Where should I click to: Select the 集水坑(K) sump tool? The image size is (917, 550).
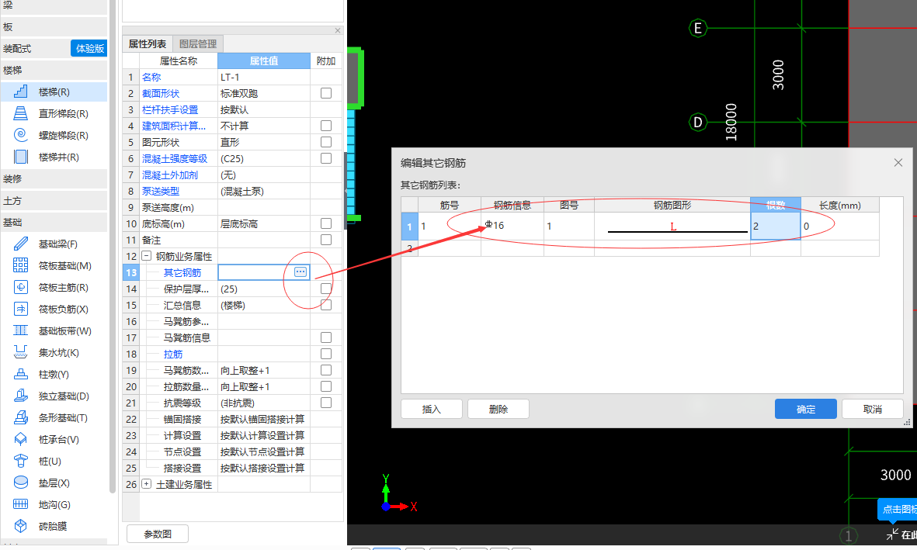pyautogui.click(x=54, y=352)
